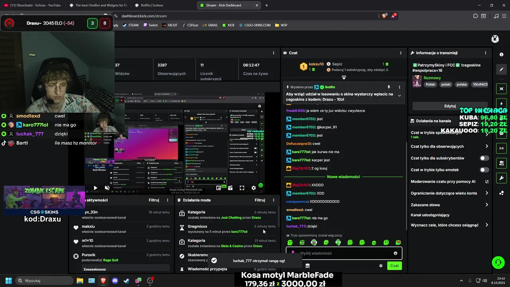This screenshot has width=510, height=287.
Task: Expand Czat tylko dla obserwujących options
Action: click(486, 146)
